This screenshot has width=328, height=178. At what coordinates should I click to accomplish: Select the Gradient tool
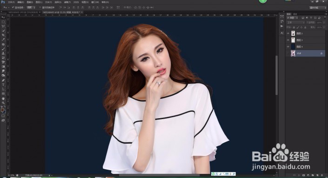pyautogui.click(x=3, y=67)
